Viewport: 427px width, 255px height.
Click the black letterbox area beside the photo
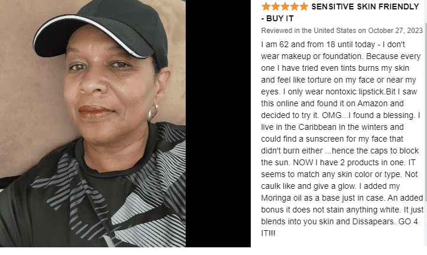tap(218, 123)
